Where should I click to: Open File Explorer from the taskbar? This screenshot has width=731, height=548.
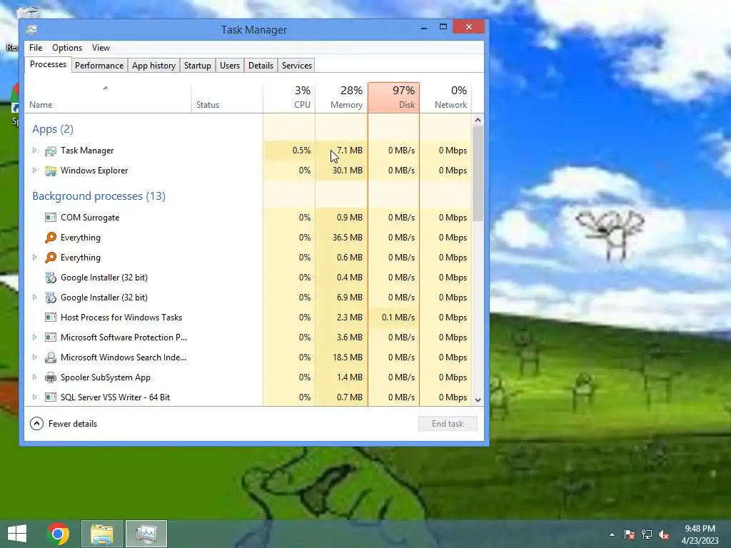click(102, 534)
